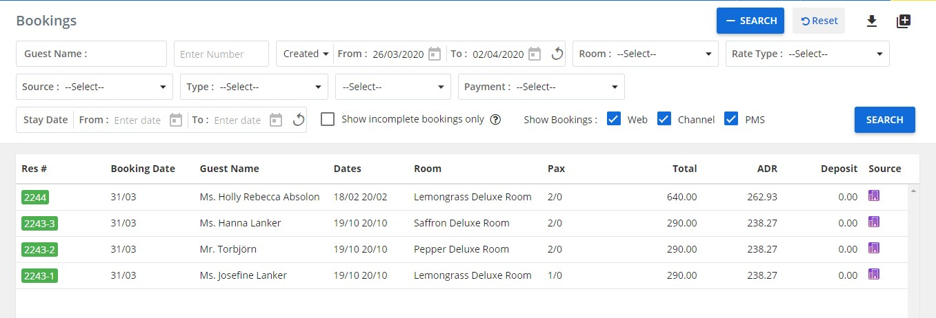The height and width of the screenshot is (318, 936).
Task: Click the download bookings icon
Action: coord(871,21)
